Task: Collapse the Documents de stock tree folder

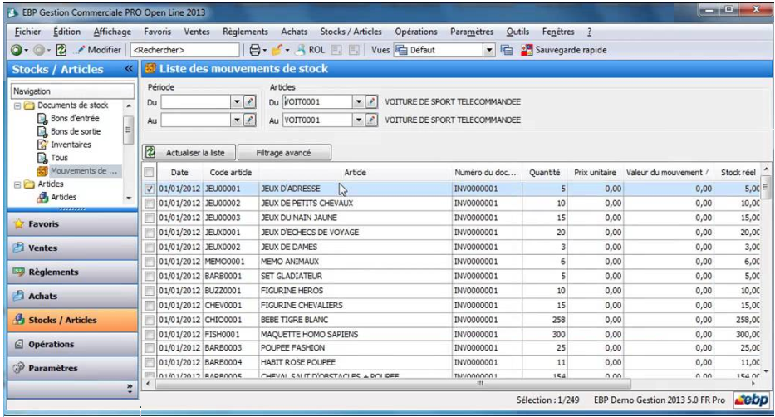Action: pyautogui.click(x=17, y=105)
